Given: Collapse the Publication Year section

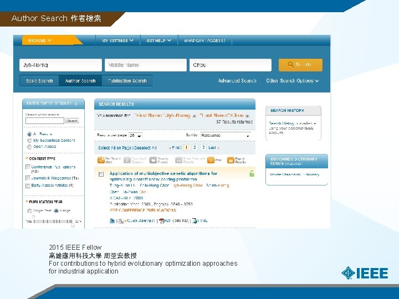Looking at the screenshot, I should pyautogui.click(x=27, y=202).
